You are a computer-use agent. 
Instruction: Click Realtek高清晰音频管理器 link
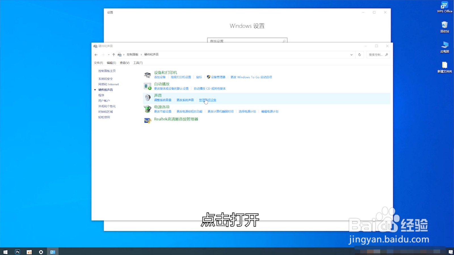pos(176,119)
